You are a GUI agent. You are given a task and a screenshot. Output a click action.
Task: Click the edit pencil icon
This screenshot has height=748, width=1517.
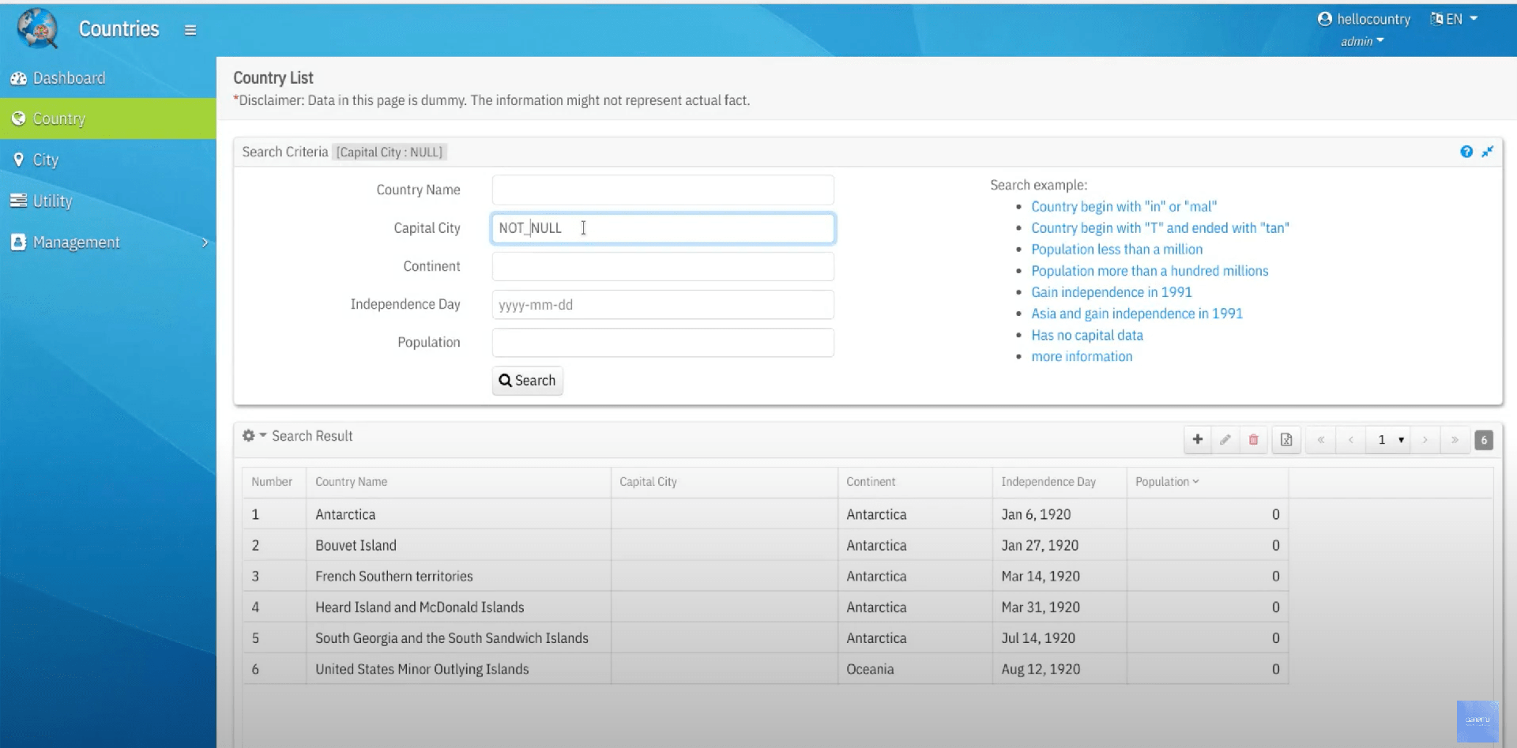tap(1225, 439)
